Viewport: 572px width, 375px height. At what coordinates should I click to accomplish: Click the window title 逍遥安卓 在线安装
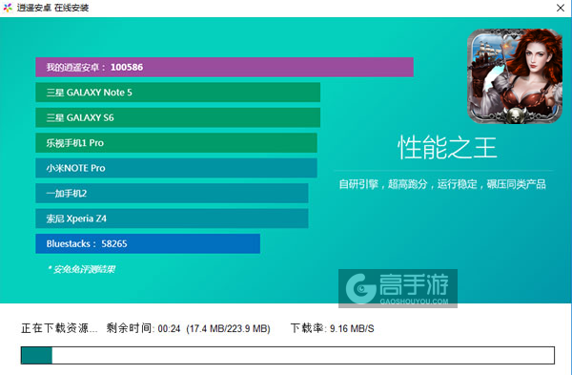click(52, 8)
